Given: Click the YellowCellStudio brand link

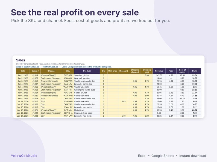Looking at the screenshot, I should (x=24, y=156).
